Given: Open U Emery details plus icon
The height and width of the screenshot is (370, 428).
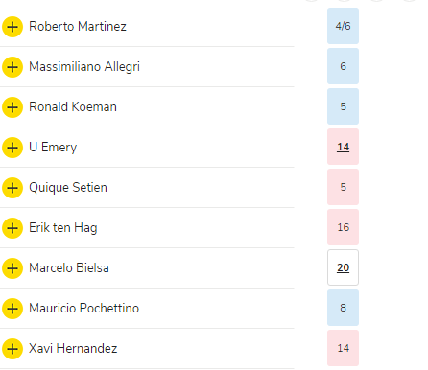Looking at the screenshot, I should pyautogui.click(x=12, y=148).
